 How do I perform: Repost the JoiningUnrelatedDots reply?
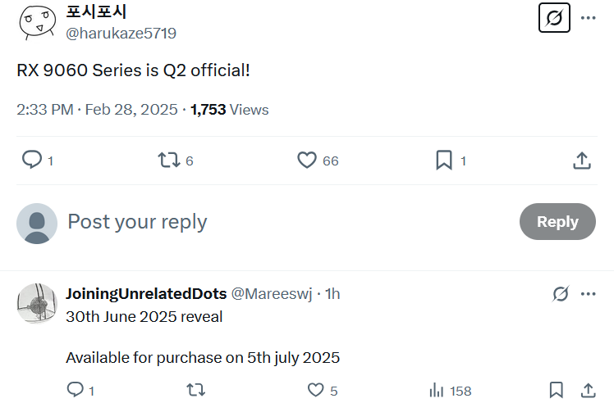click(196, 391)
